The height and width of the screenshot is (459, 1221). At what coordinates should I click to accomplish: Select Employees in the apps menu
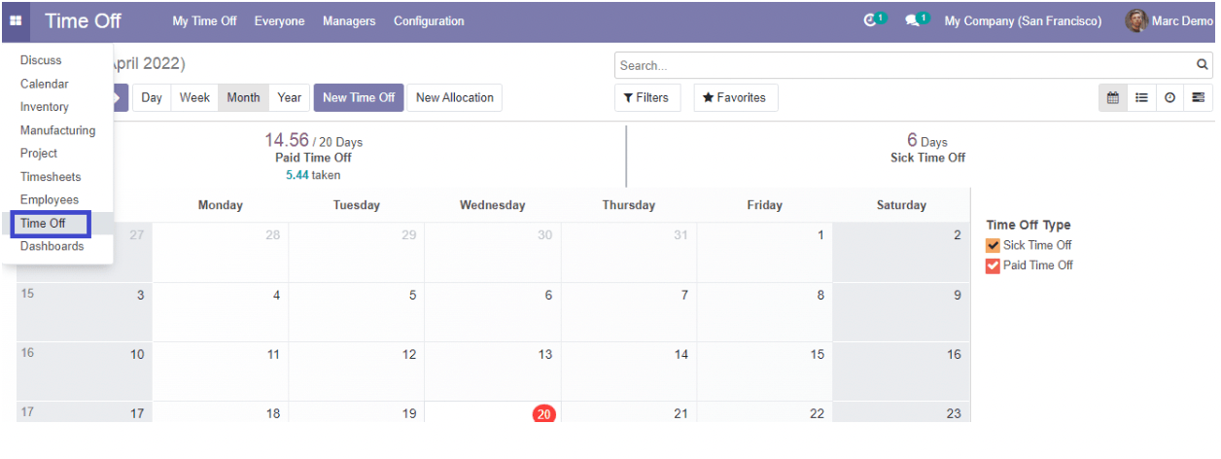[x=50, y=199]
